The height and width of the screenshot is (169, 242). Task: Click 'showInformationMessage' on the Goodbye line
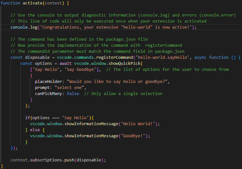pyautogui.click(x=91, y=136)
